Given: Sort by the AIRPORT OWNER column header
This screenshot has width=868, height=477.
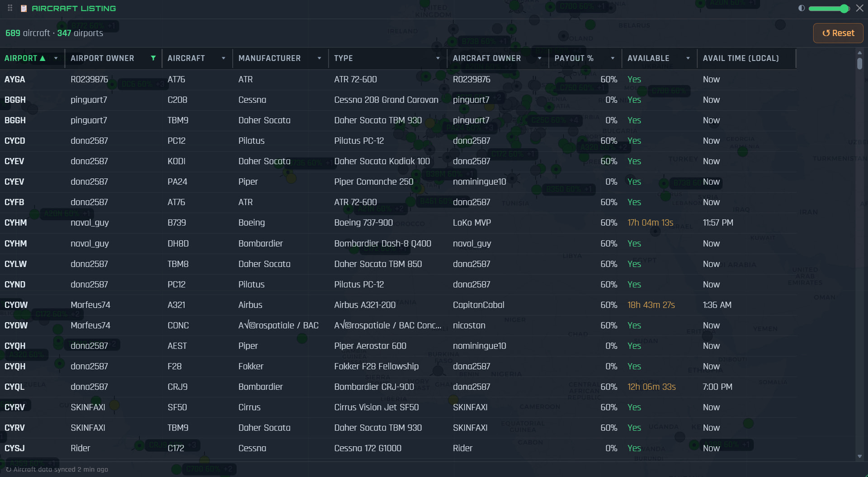Looking at the screenshot, I should coord(102,58).
